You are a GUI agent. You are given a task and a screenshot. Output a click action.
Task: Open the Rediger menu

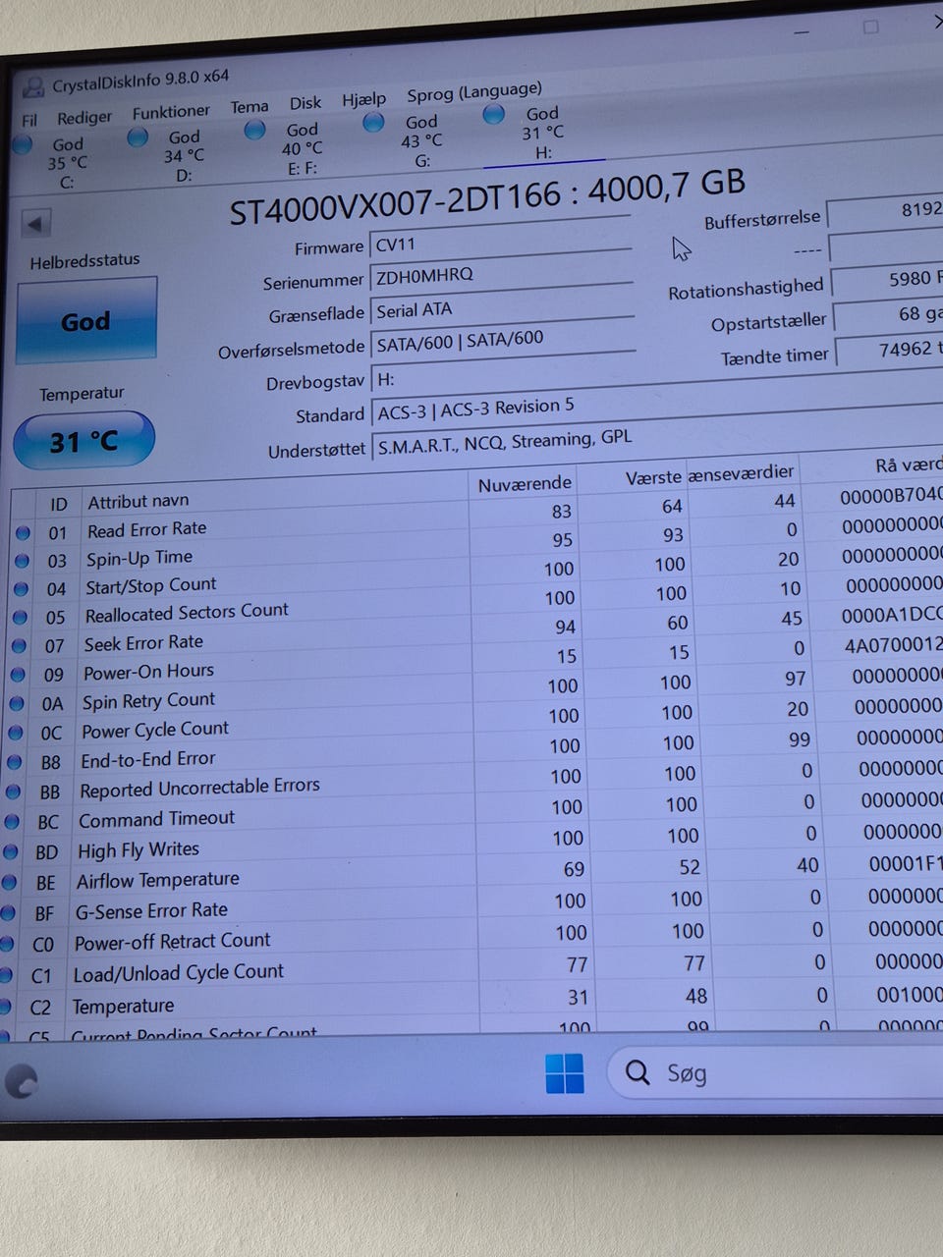(x=84, y=117)
